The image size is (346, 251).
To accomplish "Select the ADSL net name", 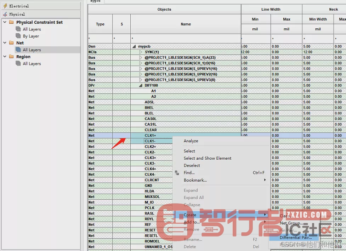I will (149, 102).
